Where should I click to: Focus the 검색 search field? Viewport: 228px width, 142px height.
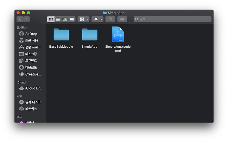(x=173, y=19)
